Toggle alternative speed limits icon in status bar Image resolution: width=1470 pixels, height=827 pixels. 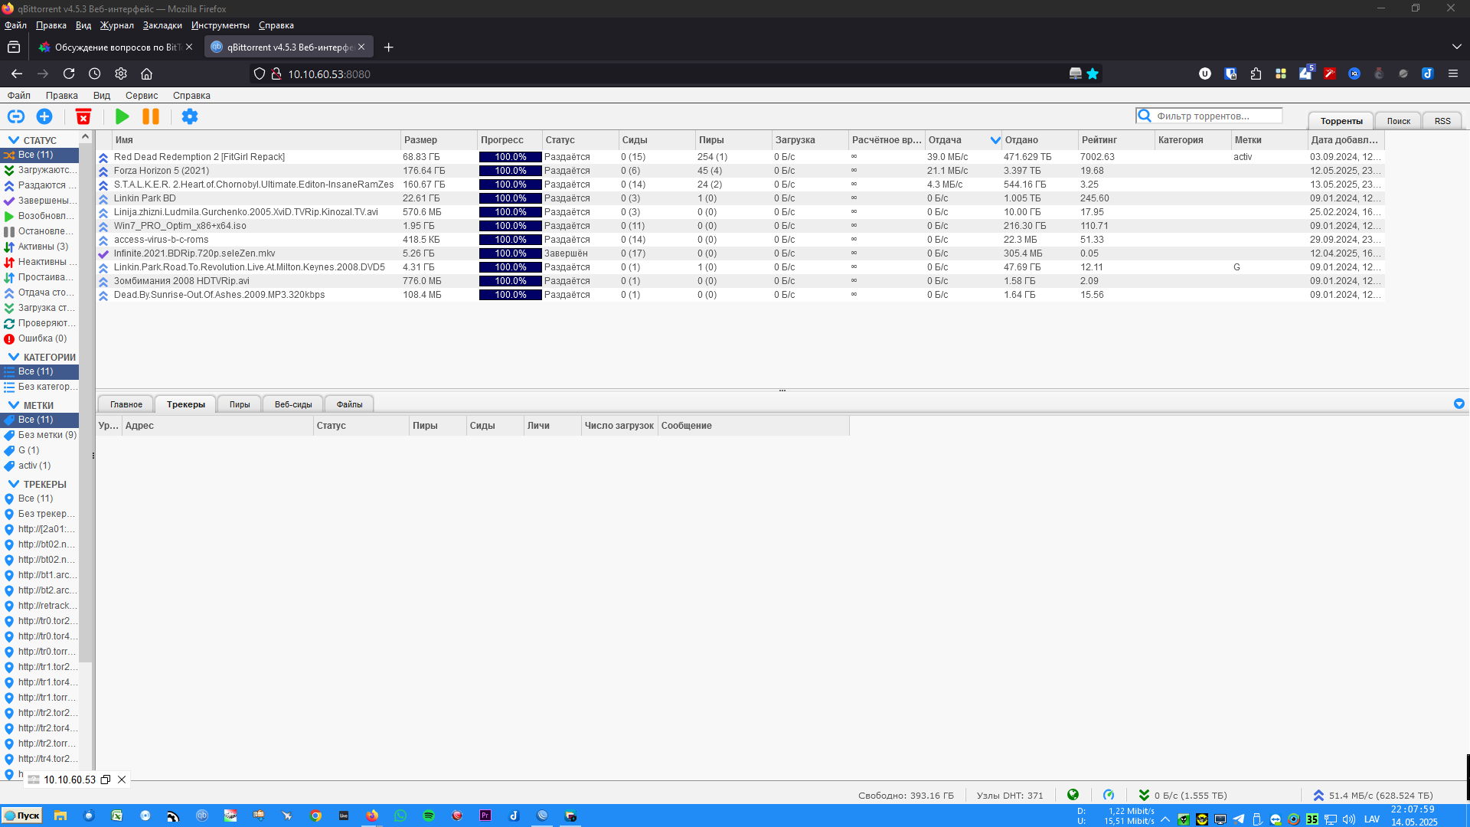point(1109,795)
